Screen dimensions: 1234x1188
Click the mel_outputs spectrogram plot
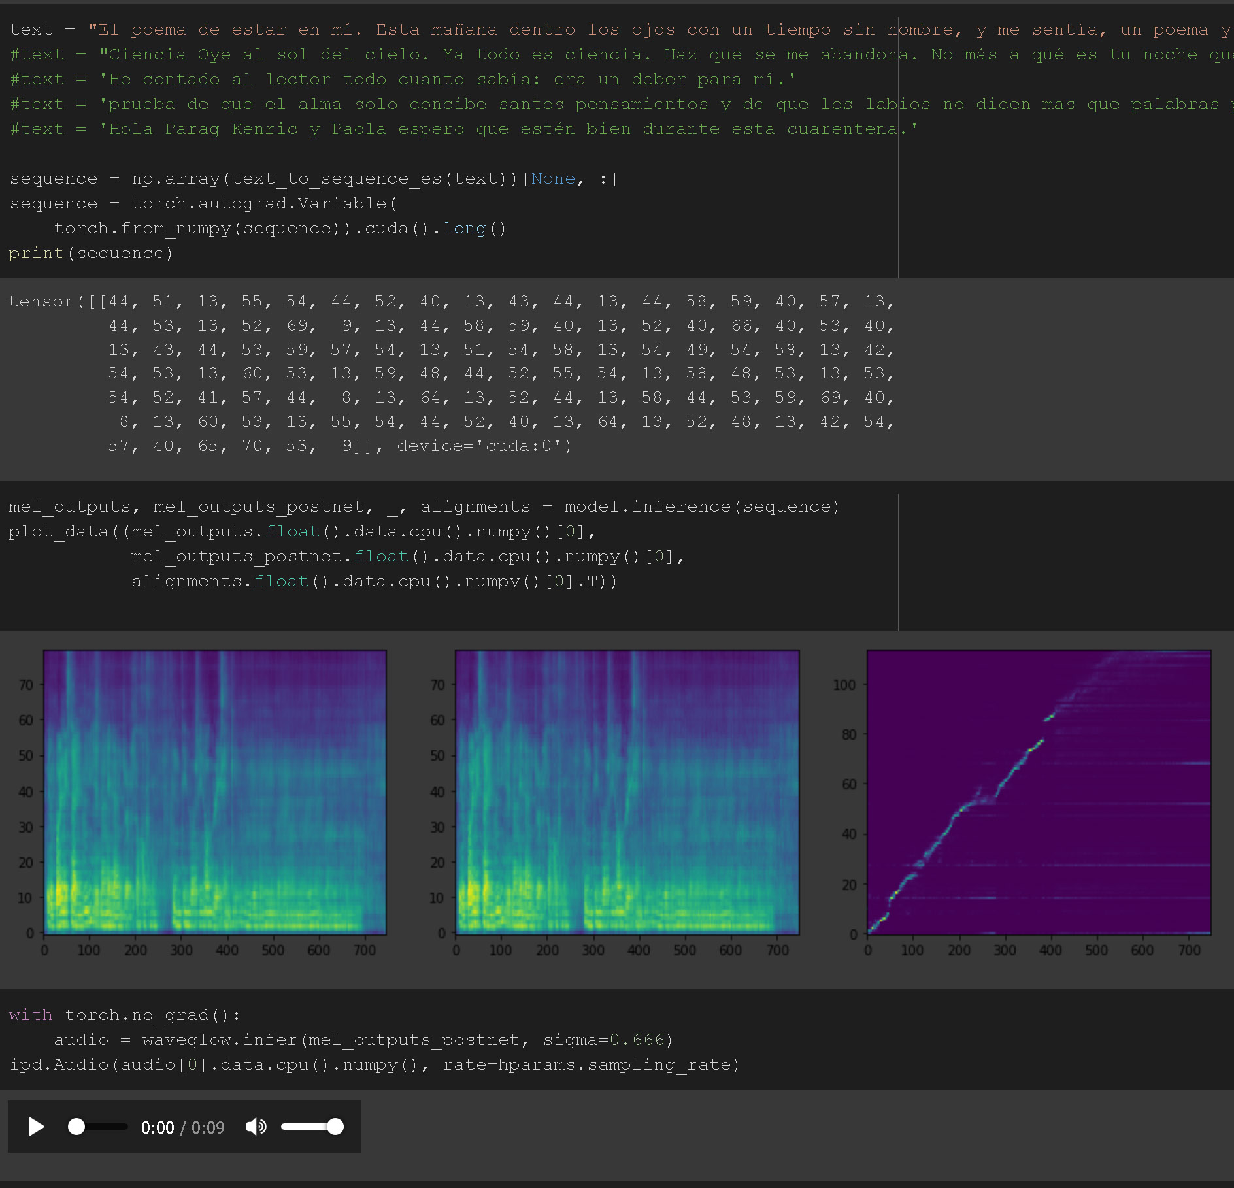tap(215, 792)
